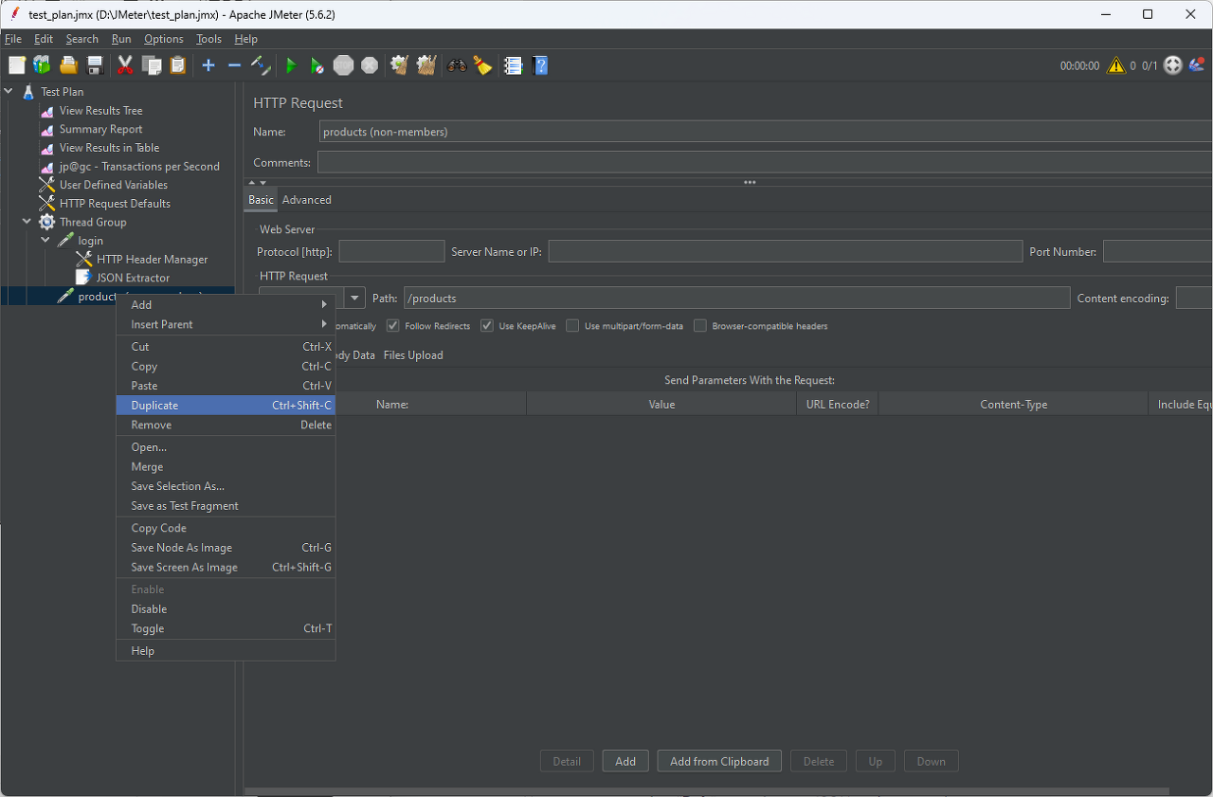Enable Browser-compatible headers checkbox
This screenshot has height=797, width=1213.
tap(700, 326)
